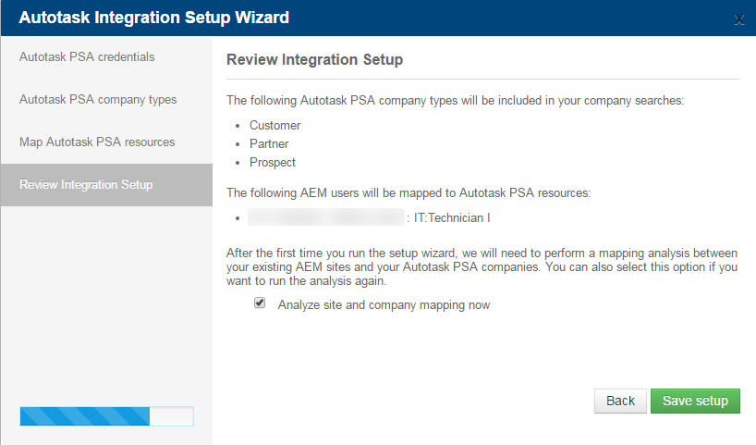Click the green Save setup button
The image size is (756, 445).
695,402
